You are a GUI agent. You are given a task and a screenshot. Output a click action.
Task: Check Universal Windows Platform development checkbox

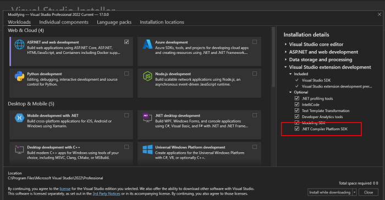(255, 147)
